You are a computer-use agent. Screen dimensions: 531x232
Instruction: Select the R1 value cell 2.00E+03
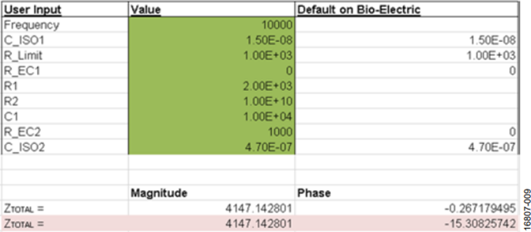point(212,86)
